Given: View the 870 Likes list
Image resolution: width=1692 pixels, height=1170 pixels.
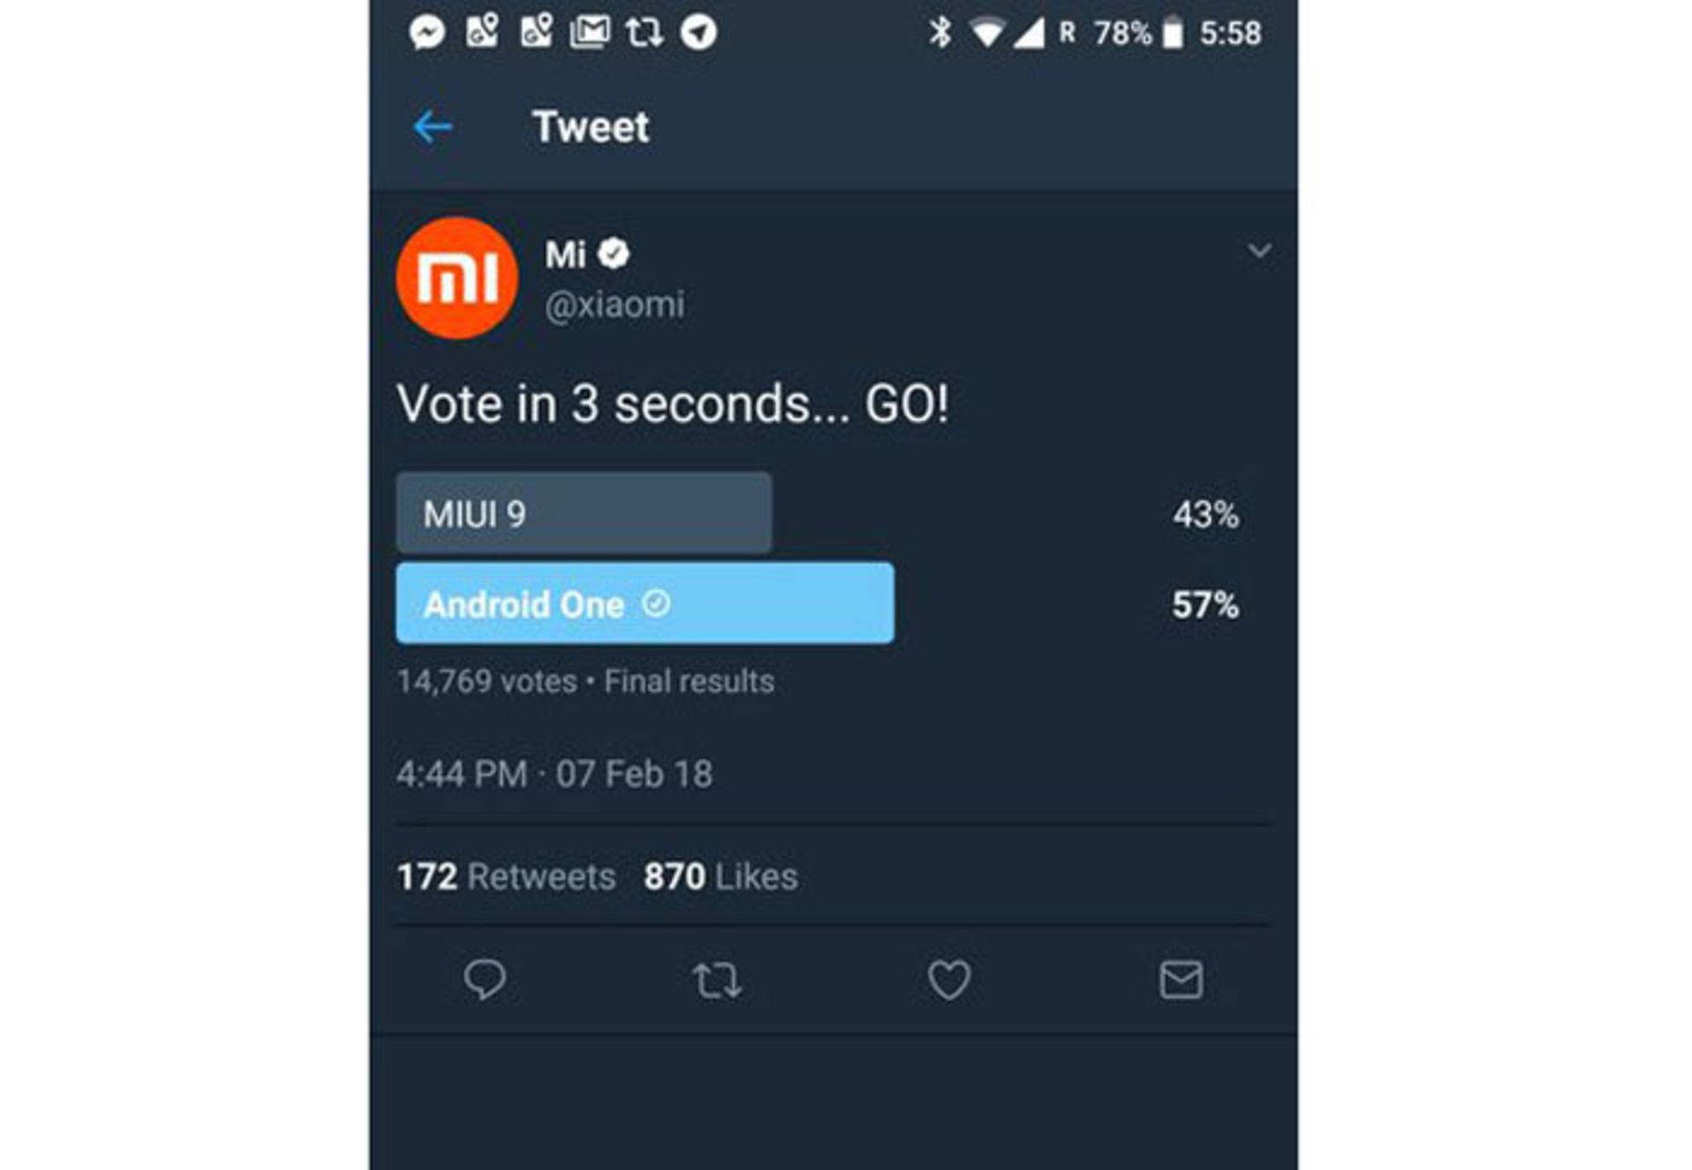Looking at the screenshot, I should point(720,877).
